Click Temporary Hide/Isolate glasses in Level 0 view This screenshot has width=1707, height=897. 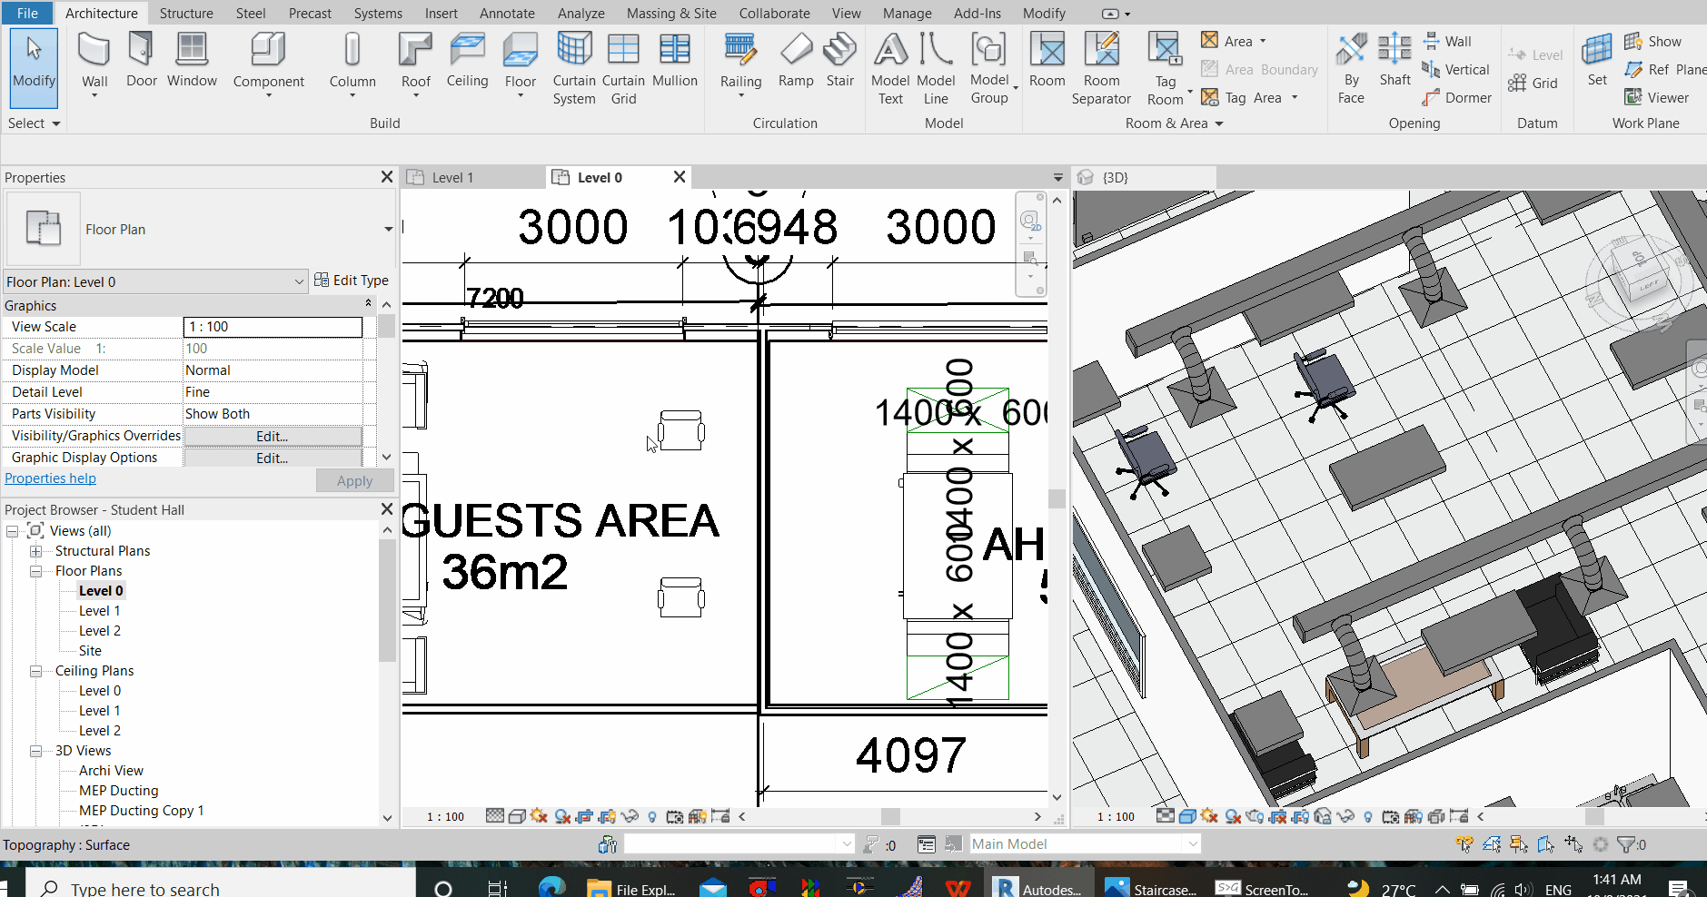click(x=629, y=816)
